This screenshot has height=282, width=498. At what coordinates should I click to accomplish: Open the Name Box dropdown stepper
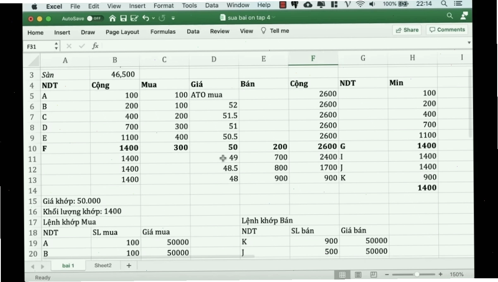point(57,46)
